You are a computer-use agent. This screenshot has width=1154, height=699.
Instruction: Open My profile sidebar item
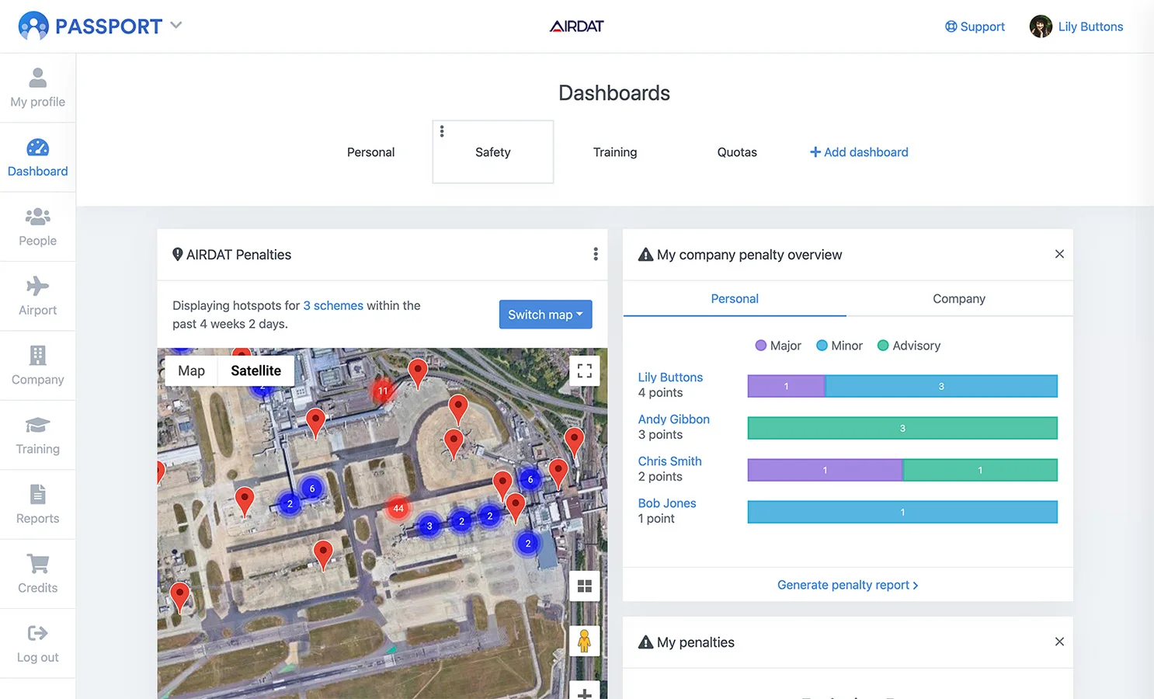(x=37, y=88)
